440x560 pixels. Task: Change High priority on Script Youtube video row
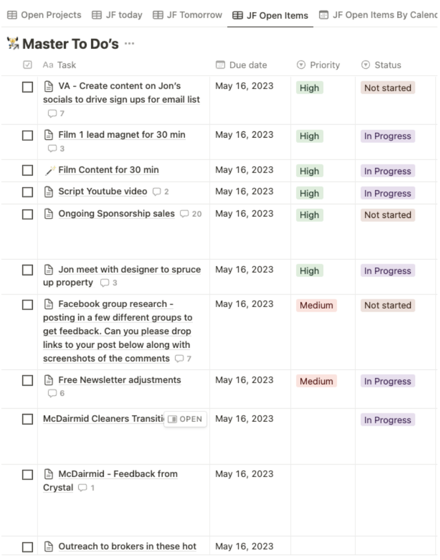click(x=309, y=193)
